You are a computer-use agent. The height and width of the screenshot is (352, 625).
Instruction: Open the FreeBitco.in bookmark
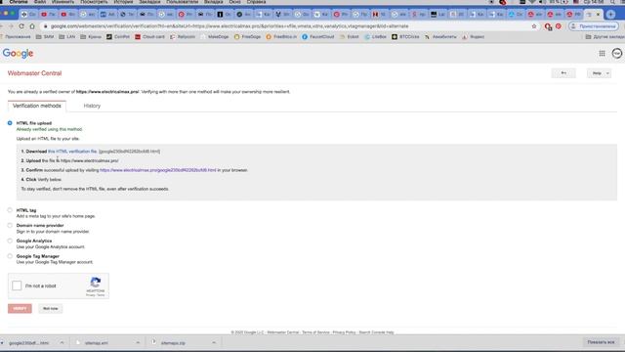click(x=281, y=37)
